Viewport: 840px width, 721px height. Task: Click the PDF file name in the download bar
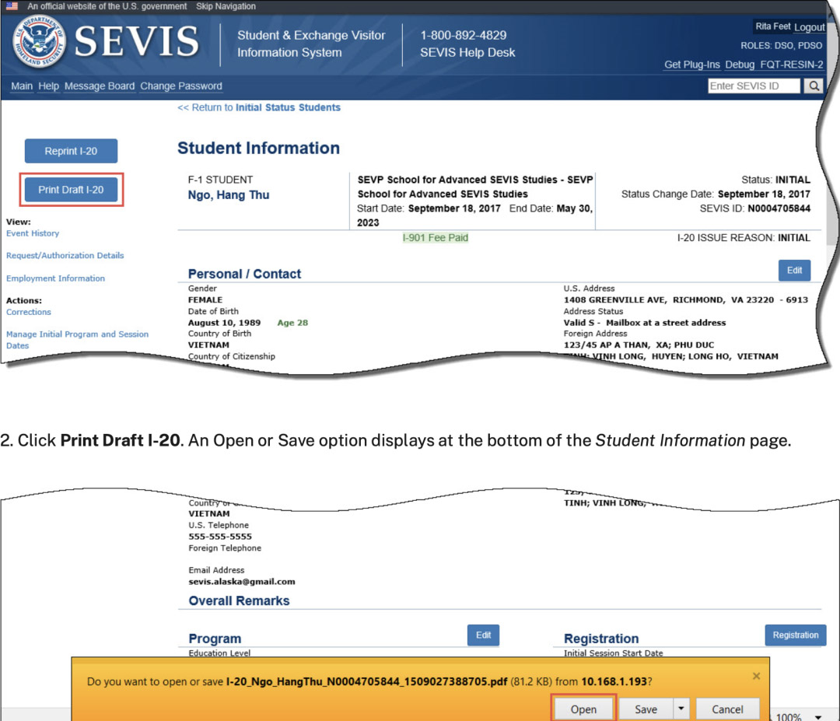pos(366,681)
